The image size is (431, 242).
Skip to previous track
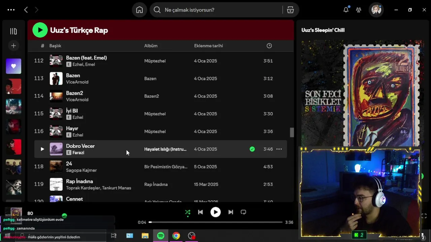point(200,212)
